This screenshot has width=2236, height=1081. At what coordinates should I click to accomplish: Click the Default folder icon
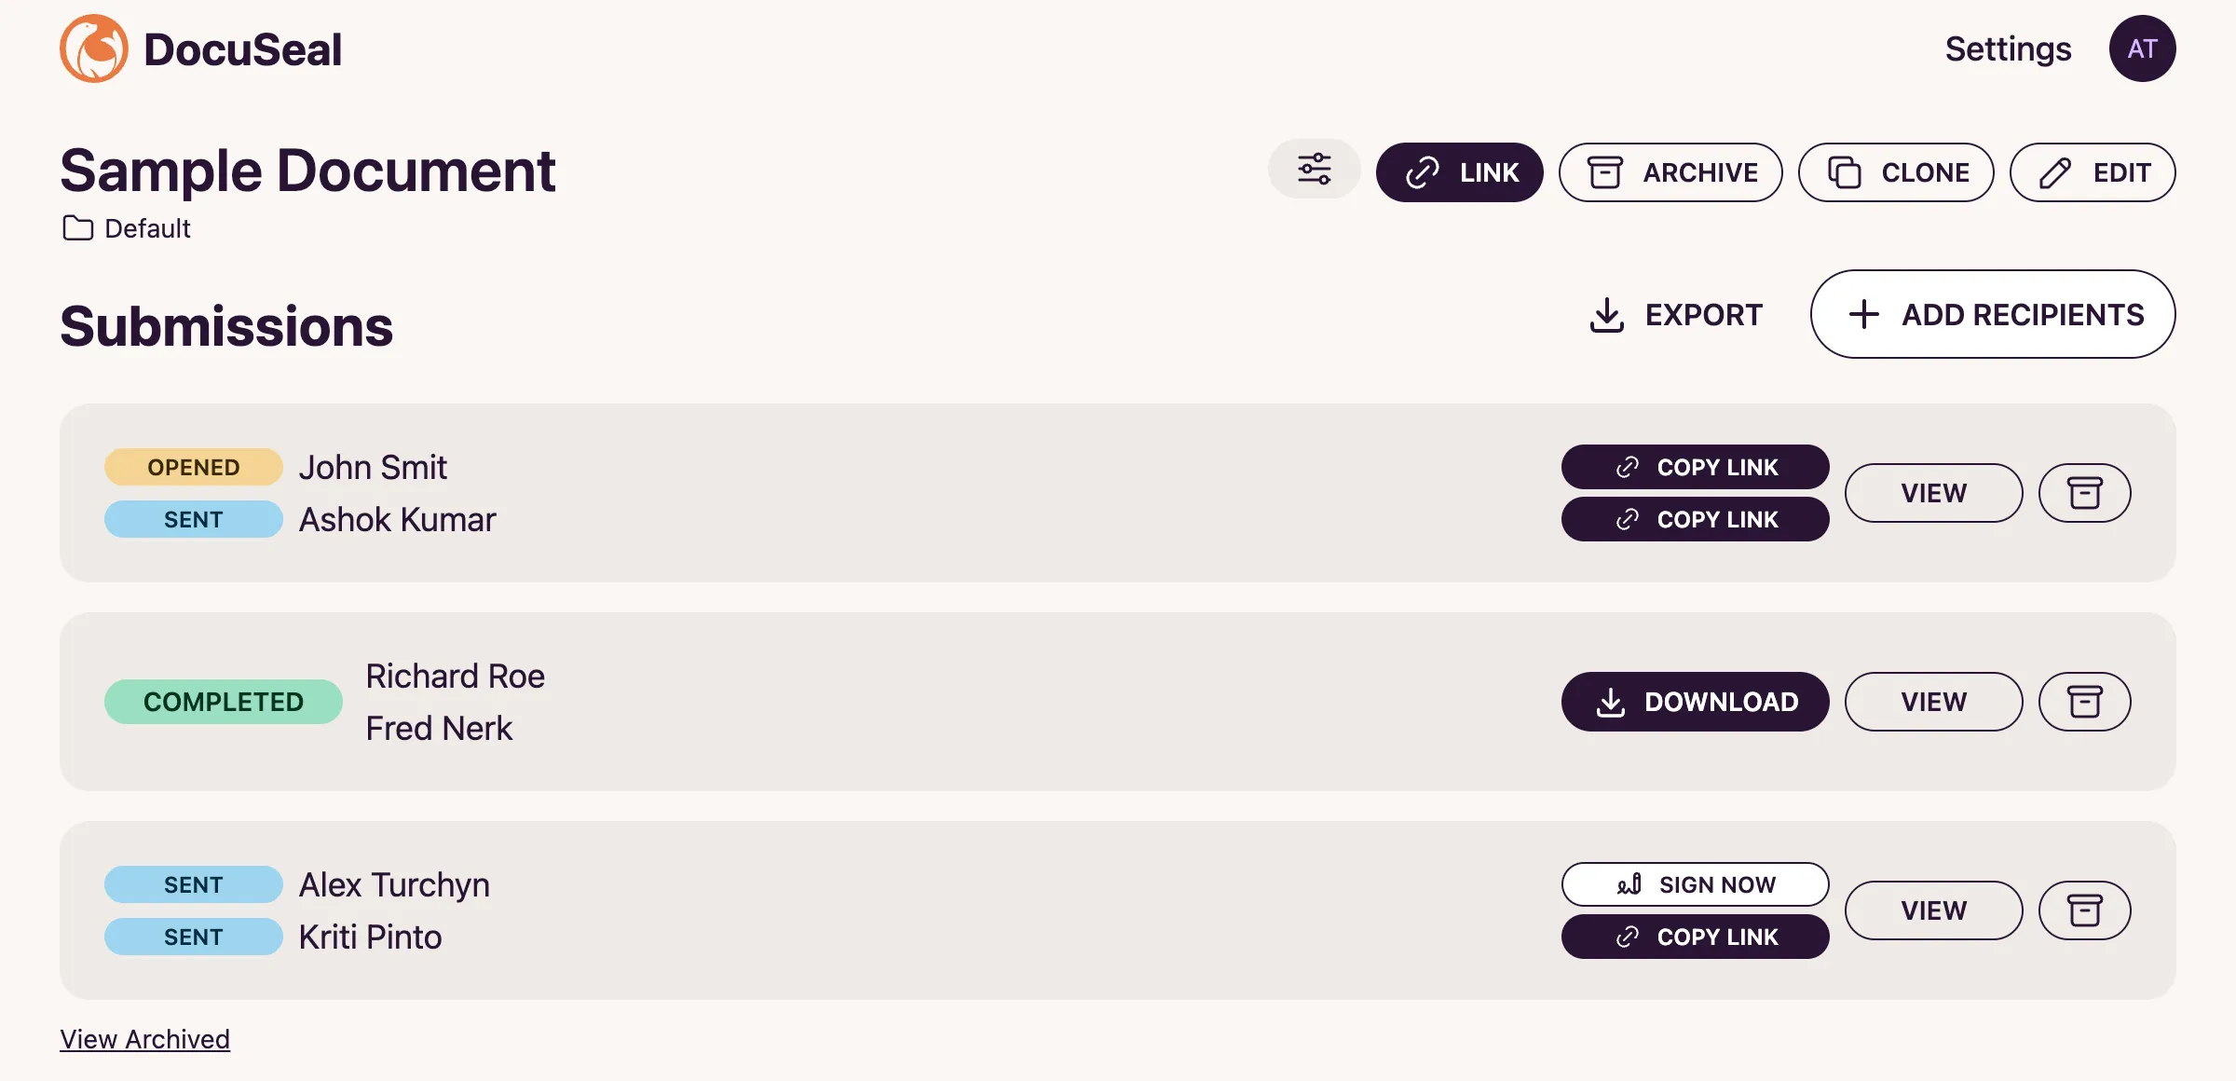77,228
